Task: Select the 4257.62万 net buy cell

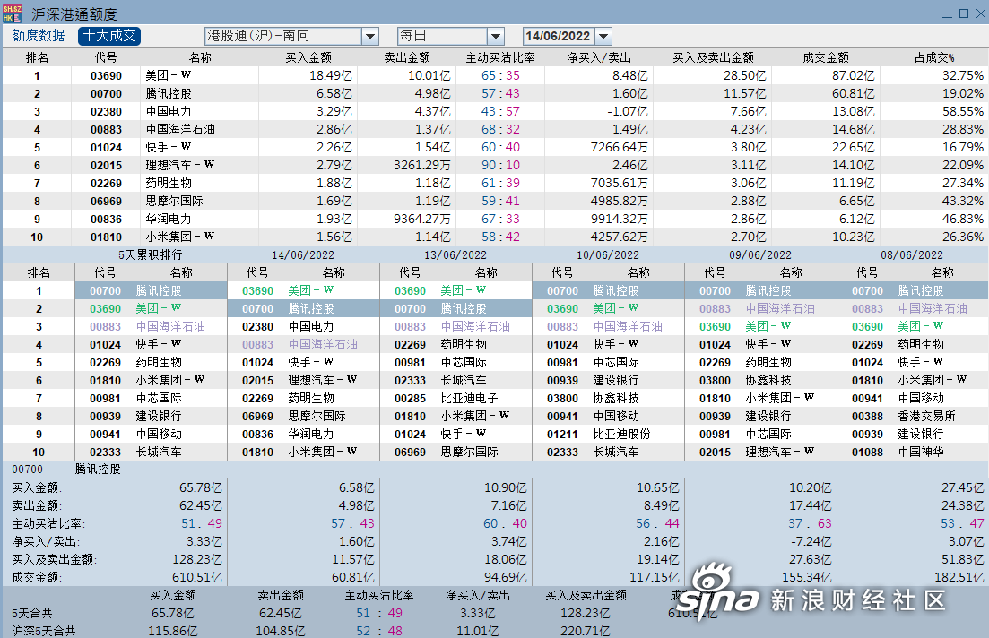Action: click(x=620, y=237)
